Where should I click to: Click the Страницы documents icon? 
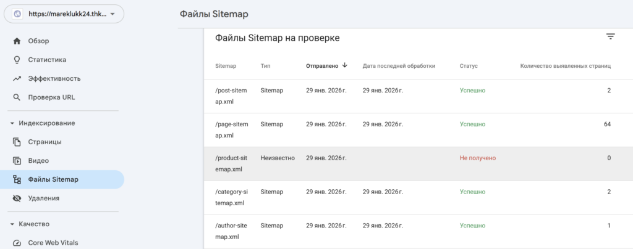(x=17, y=142)
